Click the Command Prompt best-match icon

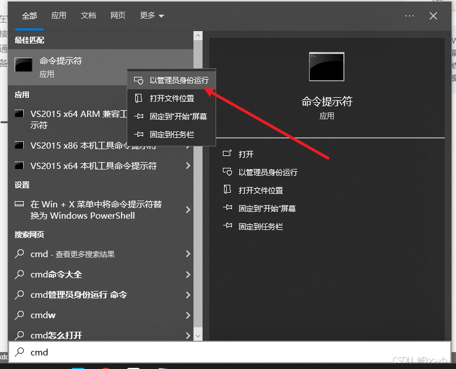click(x=24, y=64)
